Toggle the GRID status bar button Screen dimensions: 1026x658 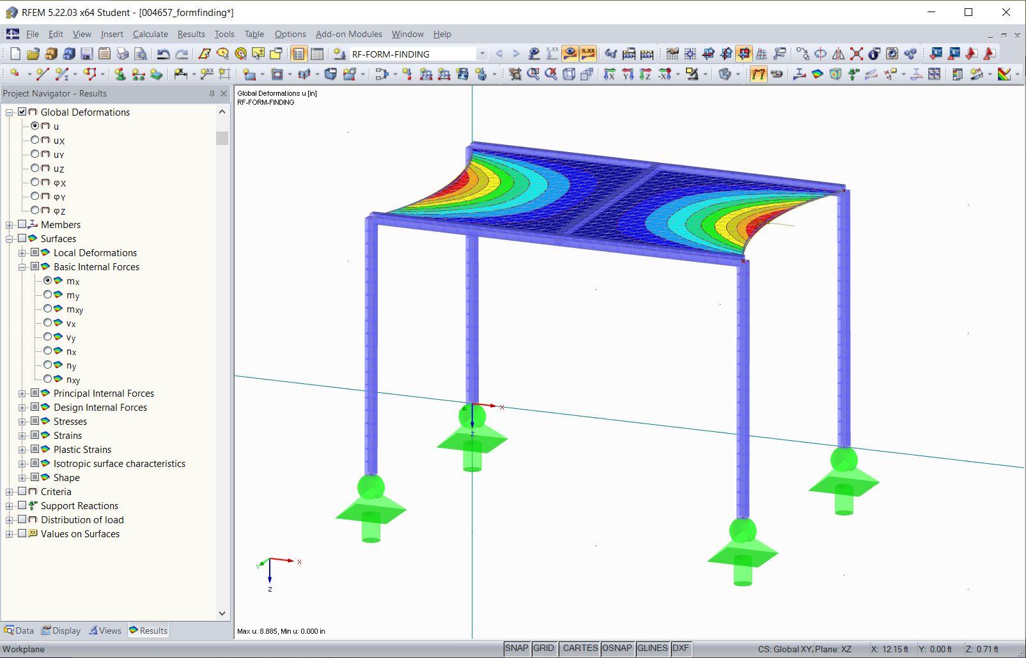pyautogui.click(x=544, y=648)
